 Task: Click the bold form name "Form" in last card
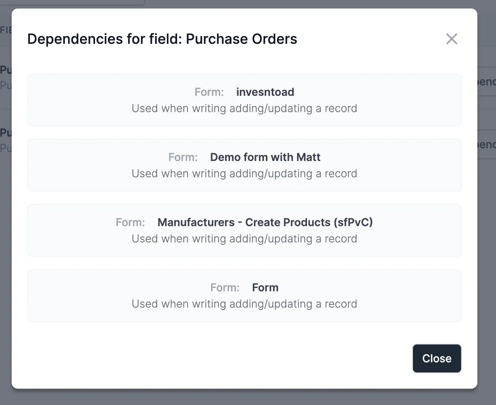tap(265, 287)
